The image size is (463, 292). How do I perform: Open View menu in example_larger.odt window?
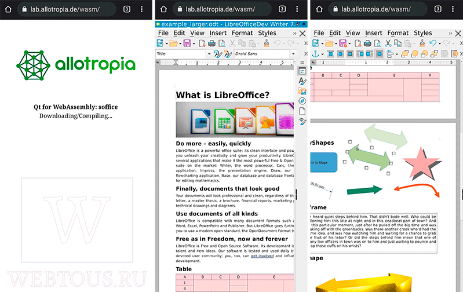[x=197, y=33]
